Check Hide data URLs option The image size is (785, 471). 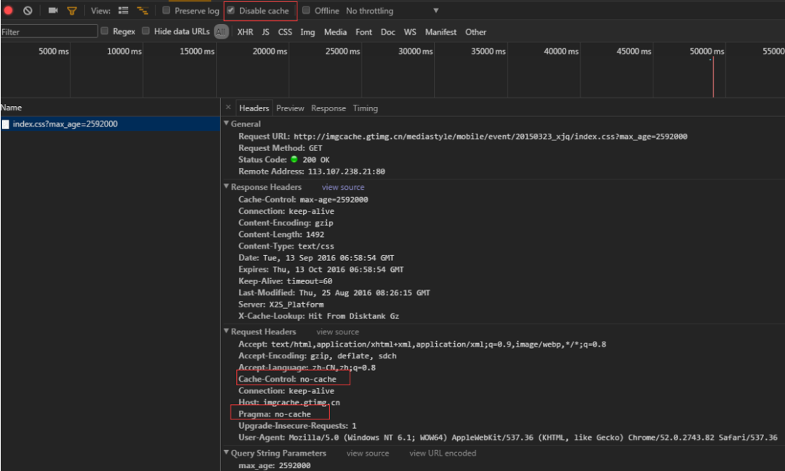point(145,31)
